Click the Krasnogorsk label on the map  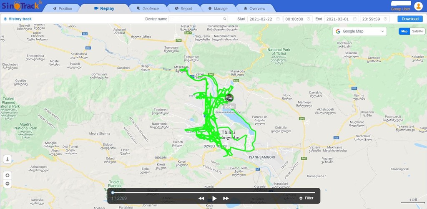tap(400, 169)
